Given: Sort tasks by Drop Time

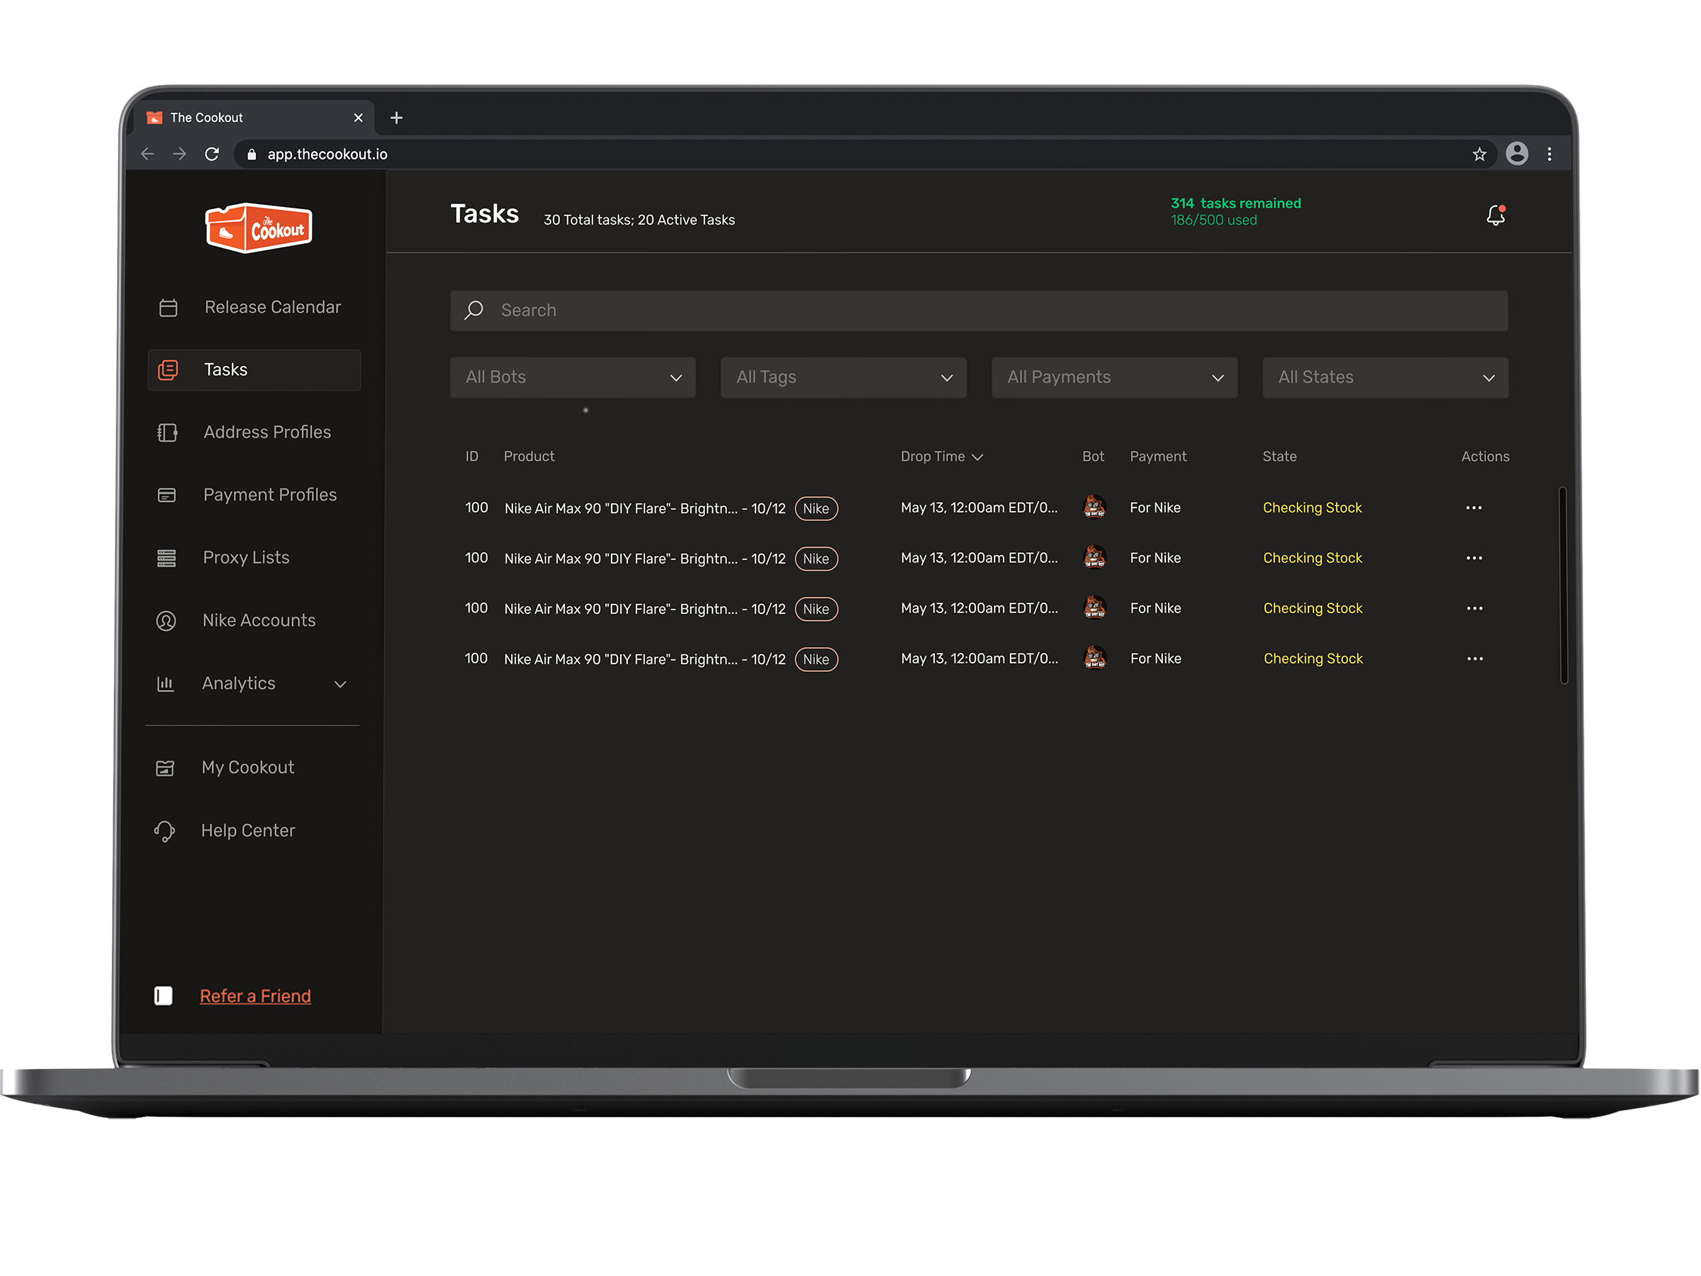Looking at the screenshot, I should click(x=941, y=456).
